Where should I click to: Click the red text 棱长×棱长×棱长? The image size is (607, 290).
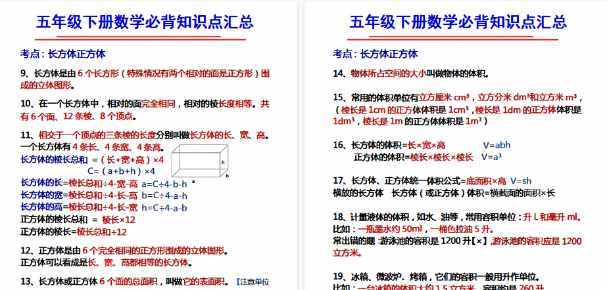tap(441, 157)
